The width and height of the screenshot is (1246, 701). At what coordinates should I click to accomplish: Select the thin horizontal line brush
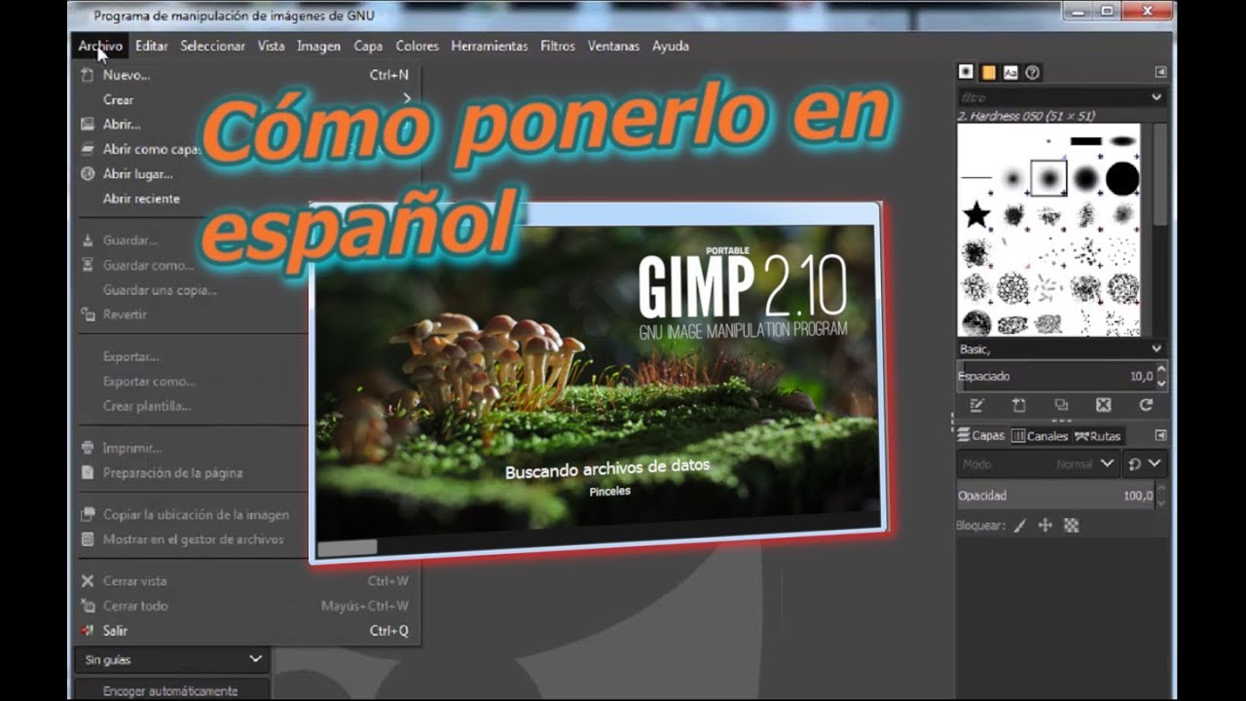pos(976,178)
